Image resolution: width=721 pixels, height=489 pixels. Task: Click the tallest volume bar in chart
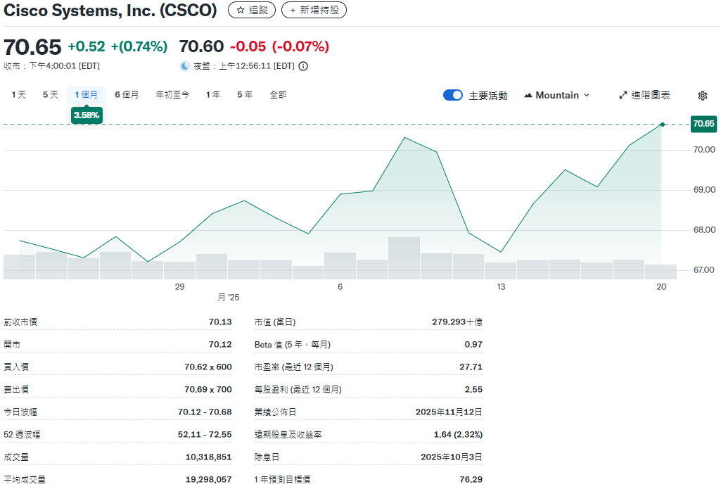click(x=404, y=258)
